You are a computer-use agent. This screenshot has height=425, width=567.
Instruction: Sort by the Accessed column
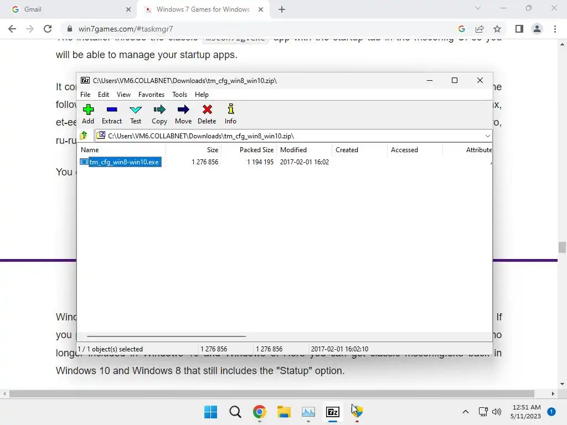click(415, 149)
